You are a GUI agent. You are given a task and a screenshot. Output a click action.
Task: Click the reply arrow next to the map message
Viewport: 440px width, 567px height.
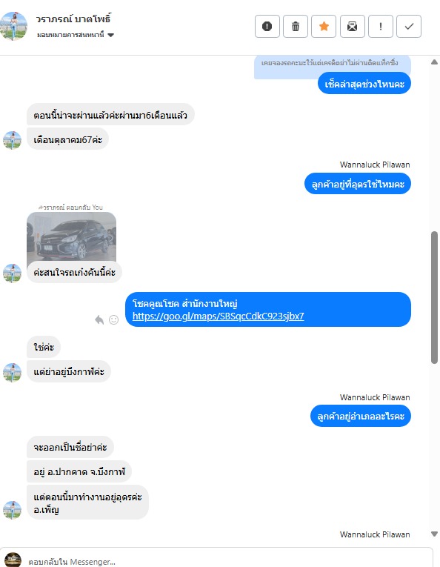click(x=99, y=319)
